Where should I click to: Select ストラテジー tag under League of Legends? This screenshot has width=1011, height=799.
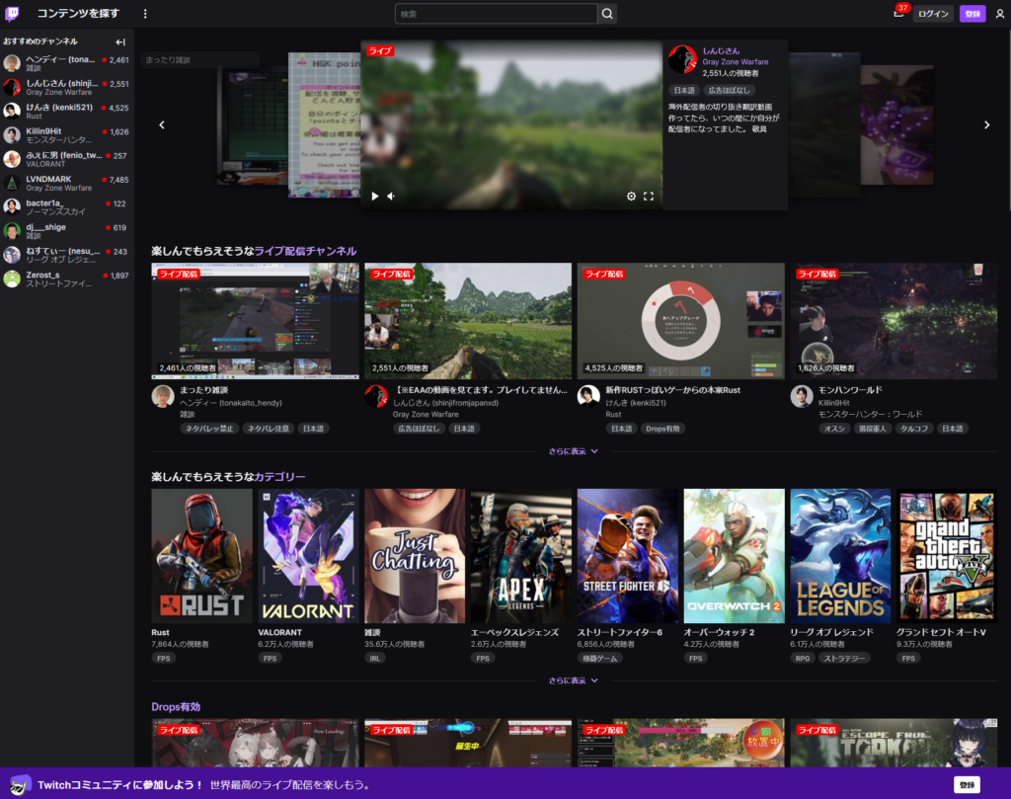(844, 659)
